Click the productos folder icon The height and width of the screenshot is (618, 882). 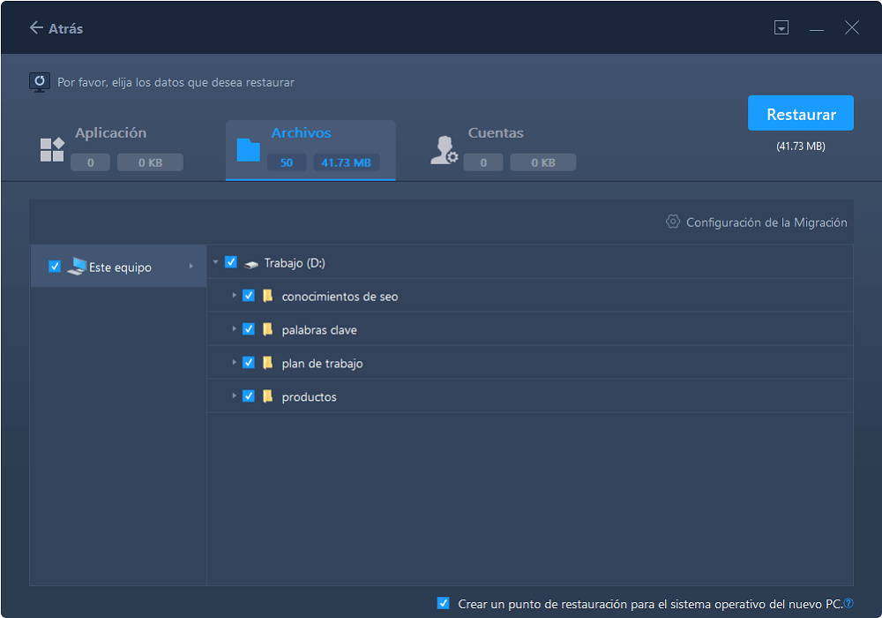click(268, 396)
